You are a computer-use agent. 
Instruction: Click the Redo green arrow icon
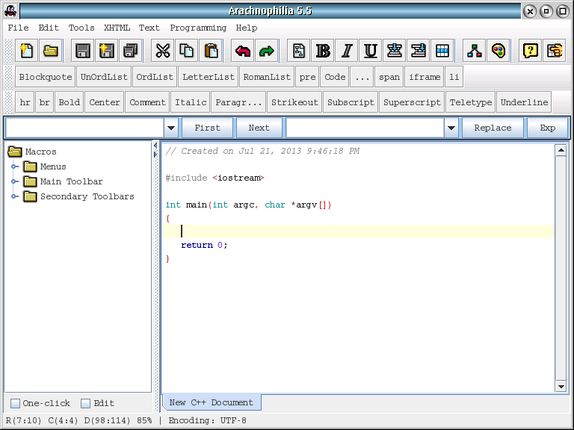pos(266,51)
